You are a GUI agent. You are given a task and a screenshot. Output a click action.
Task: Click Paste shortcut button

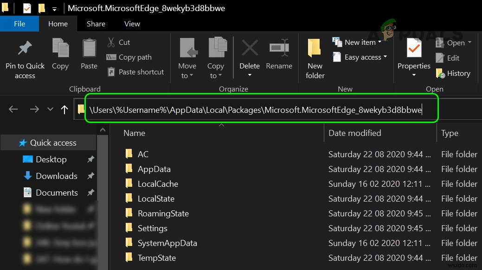pyautogui.click(x=135, y=72)
